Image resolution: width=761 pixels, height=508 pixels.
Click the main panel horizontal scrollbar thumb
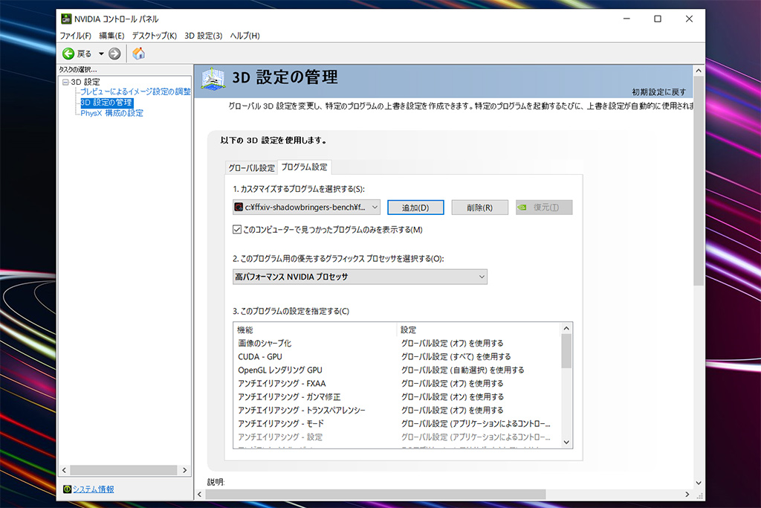(375, 495)
